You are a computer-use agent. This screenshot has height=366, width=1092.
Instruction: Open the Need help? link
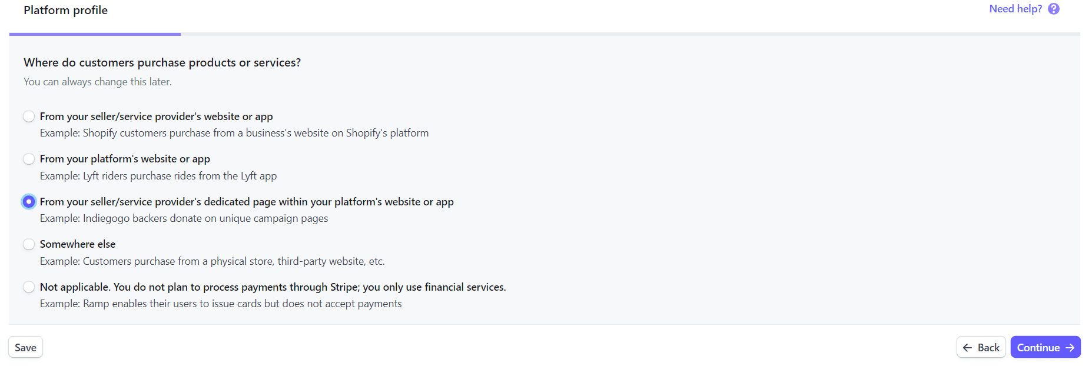click(x=1015, y=9)
